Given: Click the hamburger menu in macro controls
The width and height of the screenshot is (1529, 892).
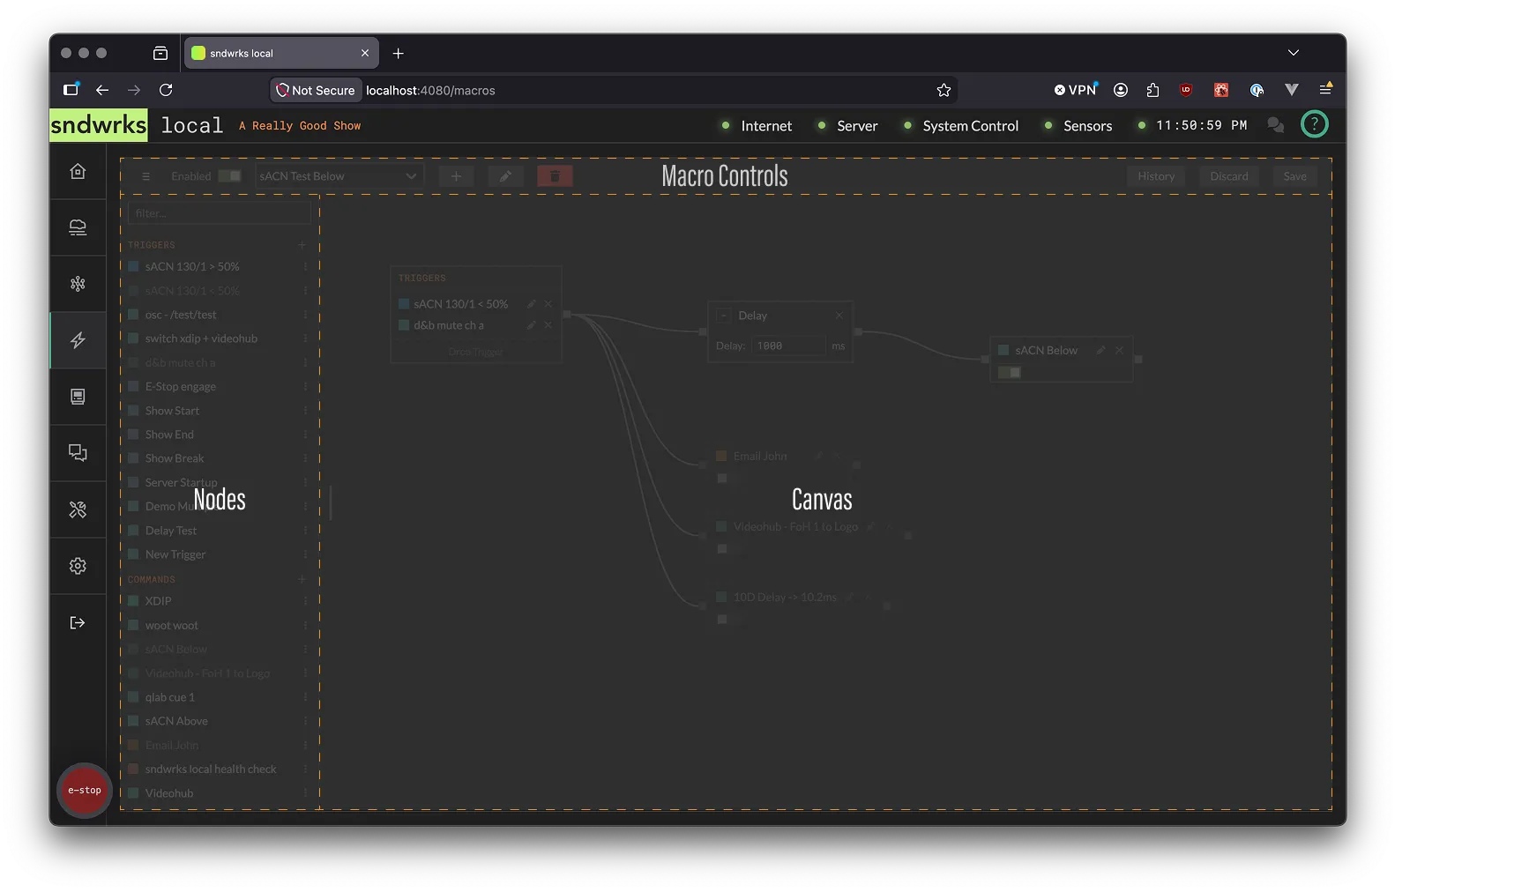Looking at the screenshot, I should (x=146, y=176).
